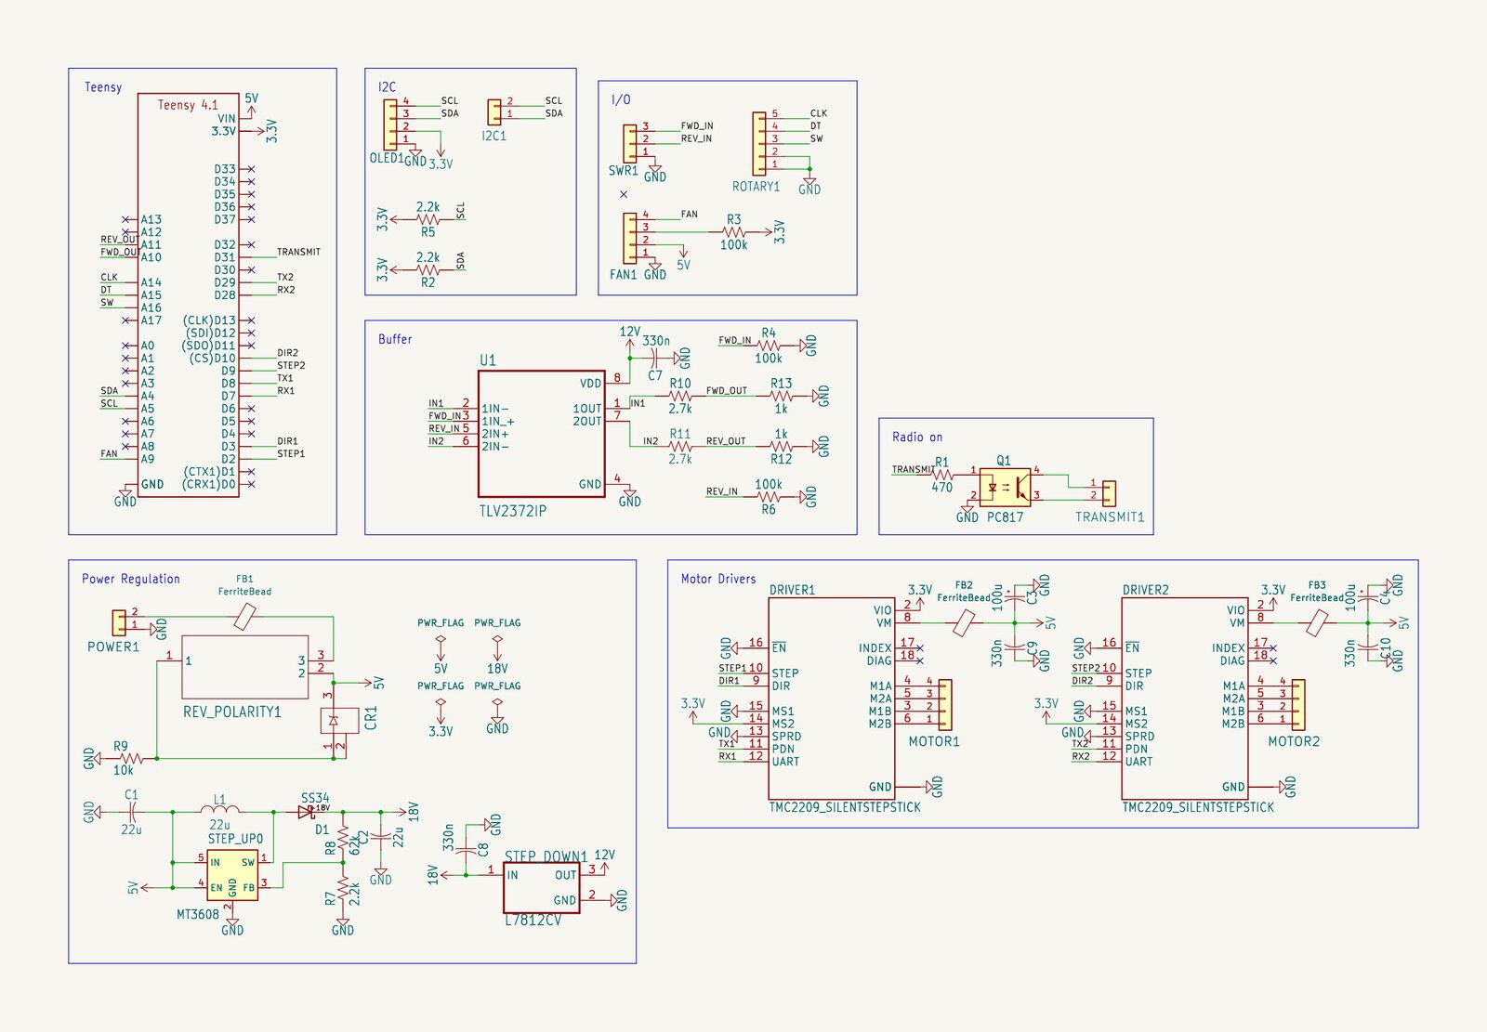Select the R3 100k resistor symbol
Image resolution: width=1487 pixels, height=1032 pixels.
733,232
